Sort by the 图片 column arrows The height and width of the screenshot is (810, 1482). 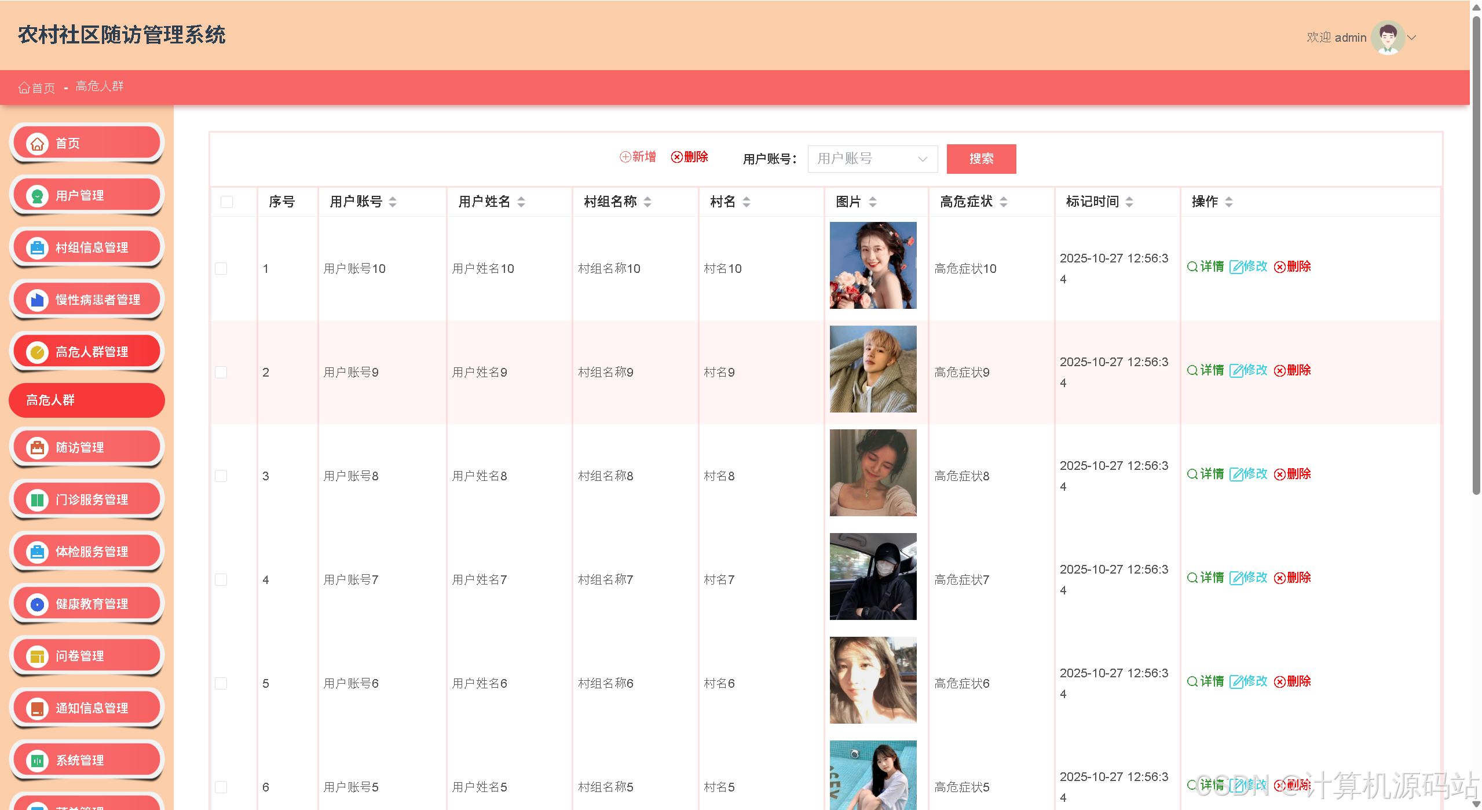pos(873,202)
